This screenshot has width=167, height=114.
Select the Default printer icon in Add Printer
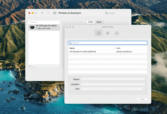[x=99, y=33]
